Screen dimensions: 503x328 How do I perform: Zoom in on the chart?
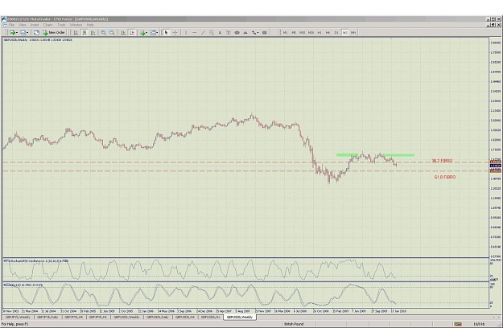[x=103, y=32]
